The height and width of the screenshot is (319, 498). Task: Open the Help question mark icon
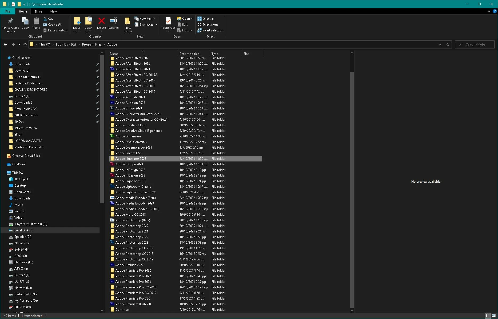tap(495, 11)
